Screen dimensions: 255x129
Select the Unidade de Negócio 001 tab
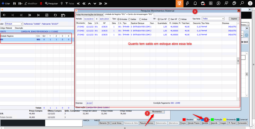pos(129,14)
